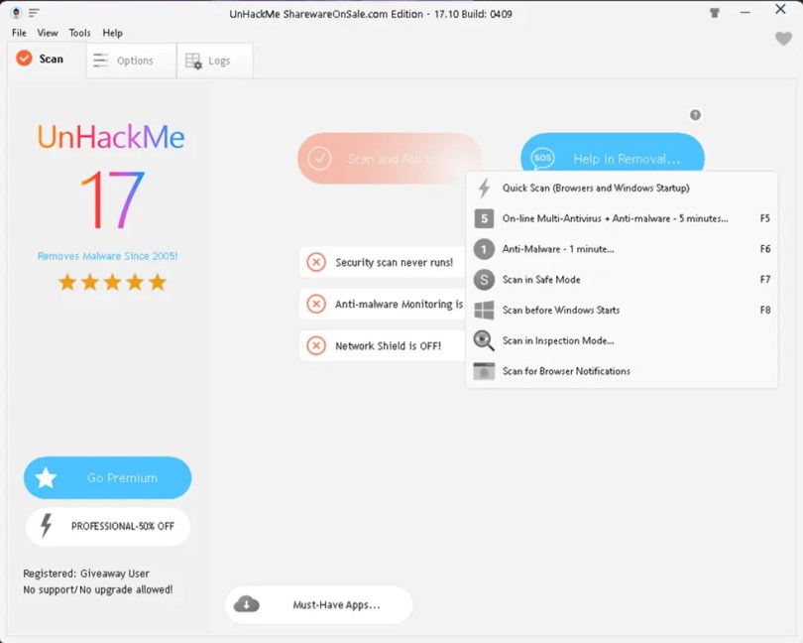Image resolution: width=803 pixels, height=643 pixels.
Task: Click the five-star rating row
Action: click(x=112, y=282)
